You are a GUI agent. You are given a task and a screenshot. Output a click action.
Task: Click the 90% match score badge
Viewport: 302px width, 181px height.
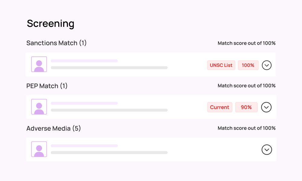tap(246, 107)
